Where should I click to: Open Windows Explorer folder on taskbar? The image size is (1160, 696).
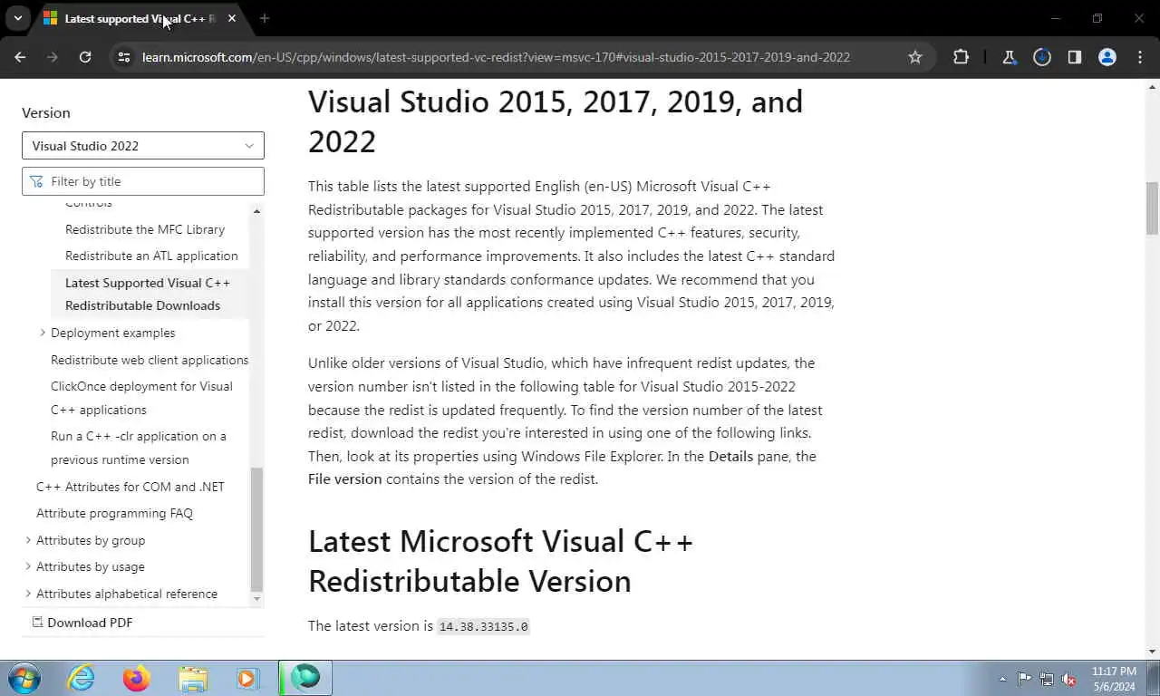click(x=192, y=678)
